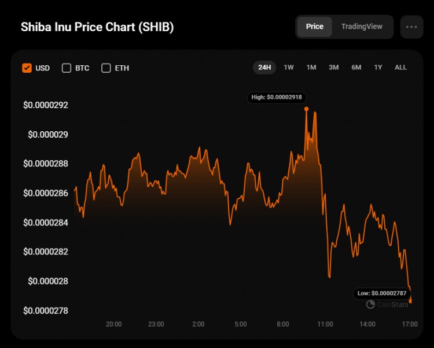The width and height of the screenshot is (434, 348).
Task: Select the Price tab
Action: 314,27
